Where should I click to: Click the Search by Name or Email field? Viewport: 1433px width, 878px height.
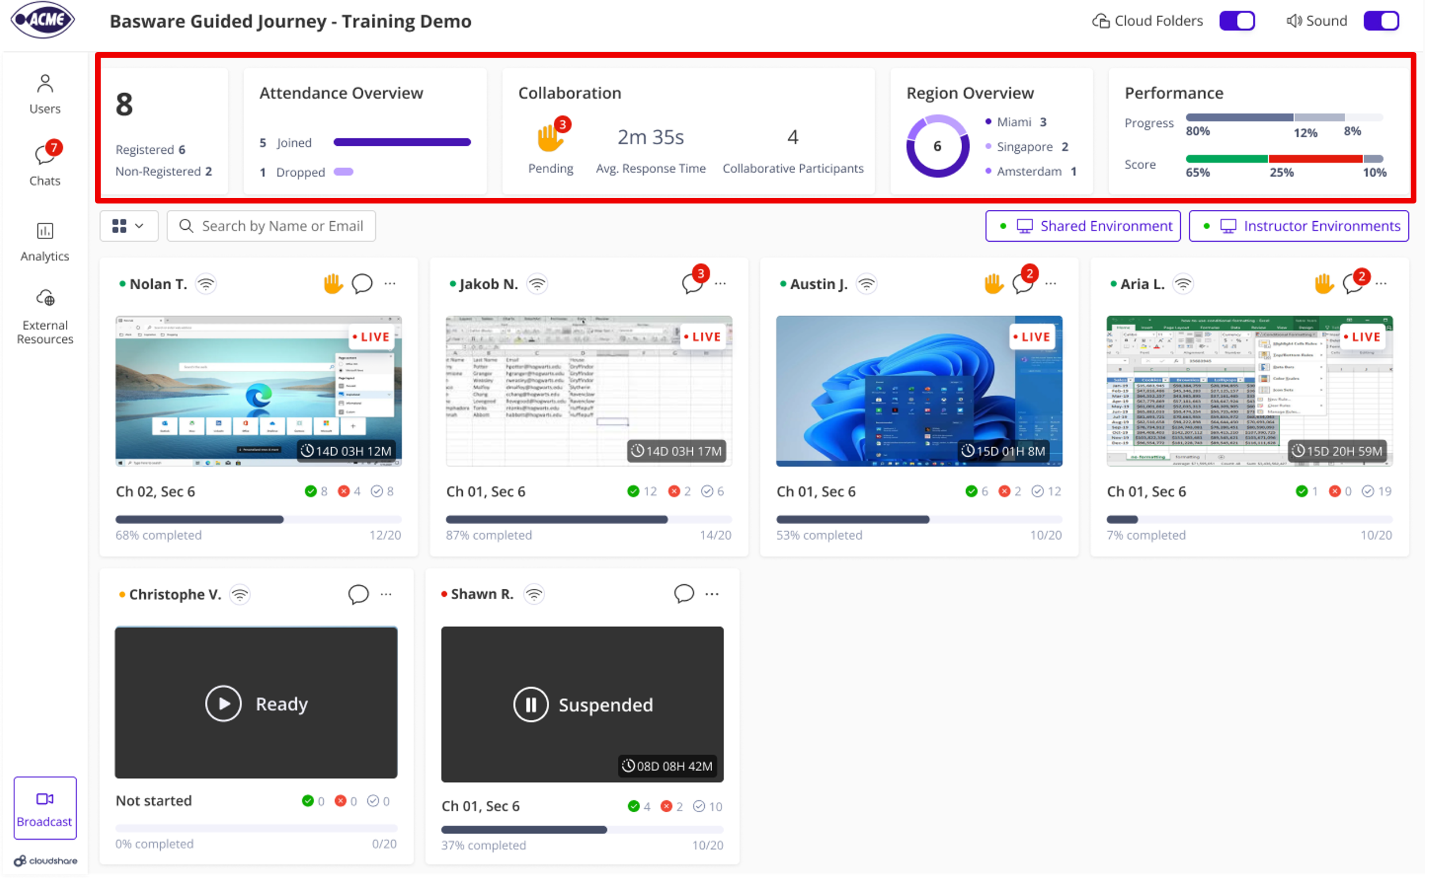point(271,225)
